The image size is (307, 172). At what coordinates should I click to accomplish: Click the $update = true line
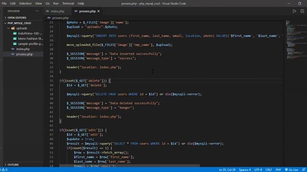80,139
